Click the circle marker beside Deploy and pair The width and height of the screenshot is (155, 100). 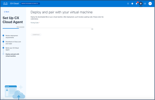(3, 54)
